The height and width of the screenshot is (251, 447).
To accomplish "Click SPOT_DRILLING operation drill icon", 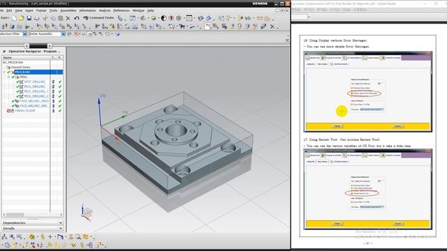I will [x=22, y=82].
